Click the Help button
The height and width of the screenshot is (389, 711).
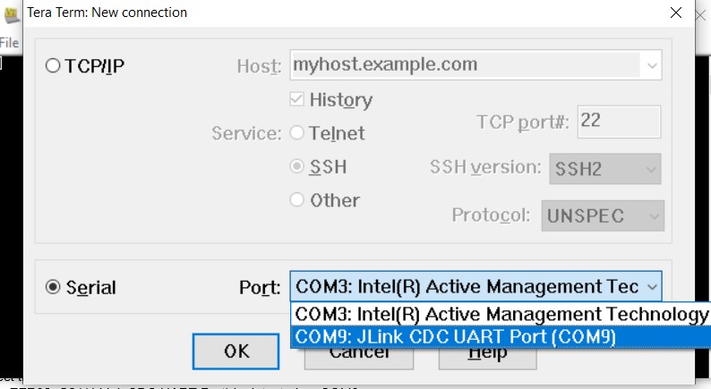coord(487,354)
